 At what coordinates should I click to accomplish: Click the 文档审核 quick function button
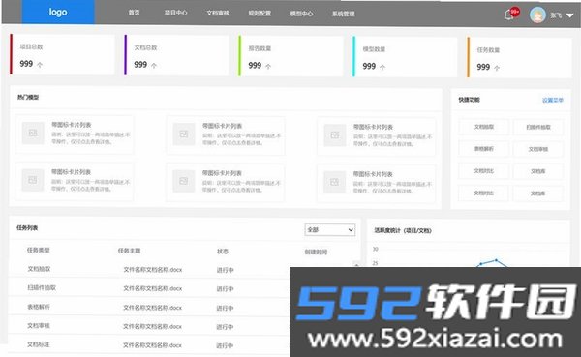pyautogui.click(x=538, y=149)
